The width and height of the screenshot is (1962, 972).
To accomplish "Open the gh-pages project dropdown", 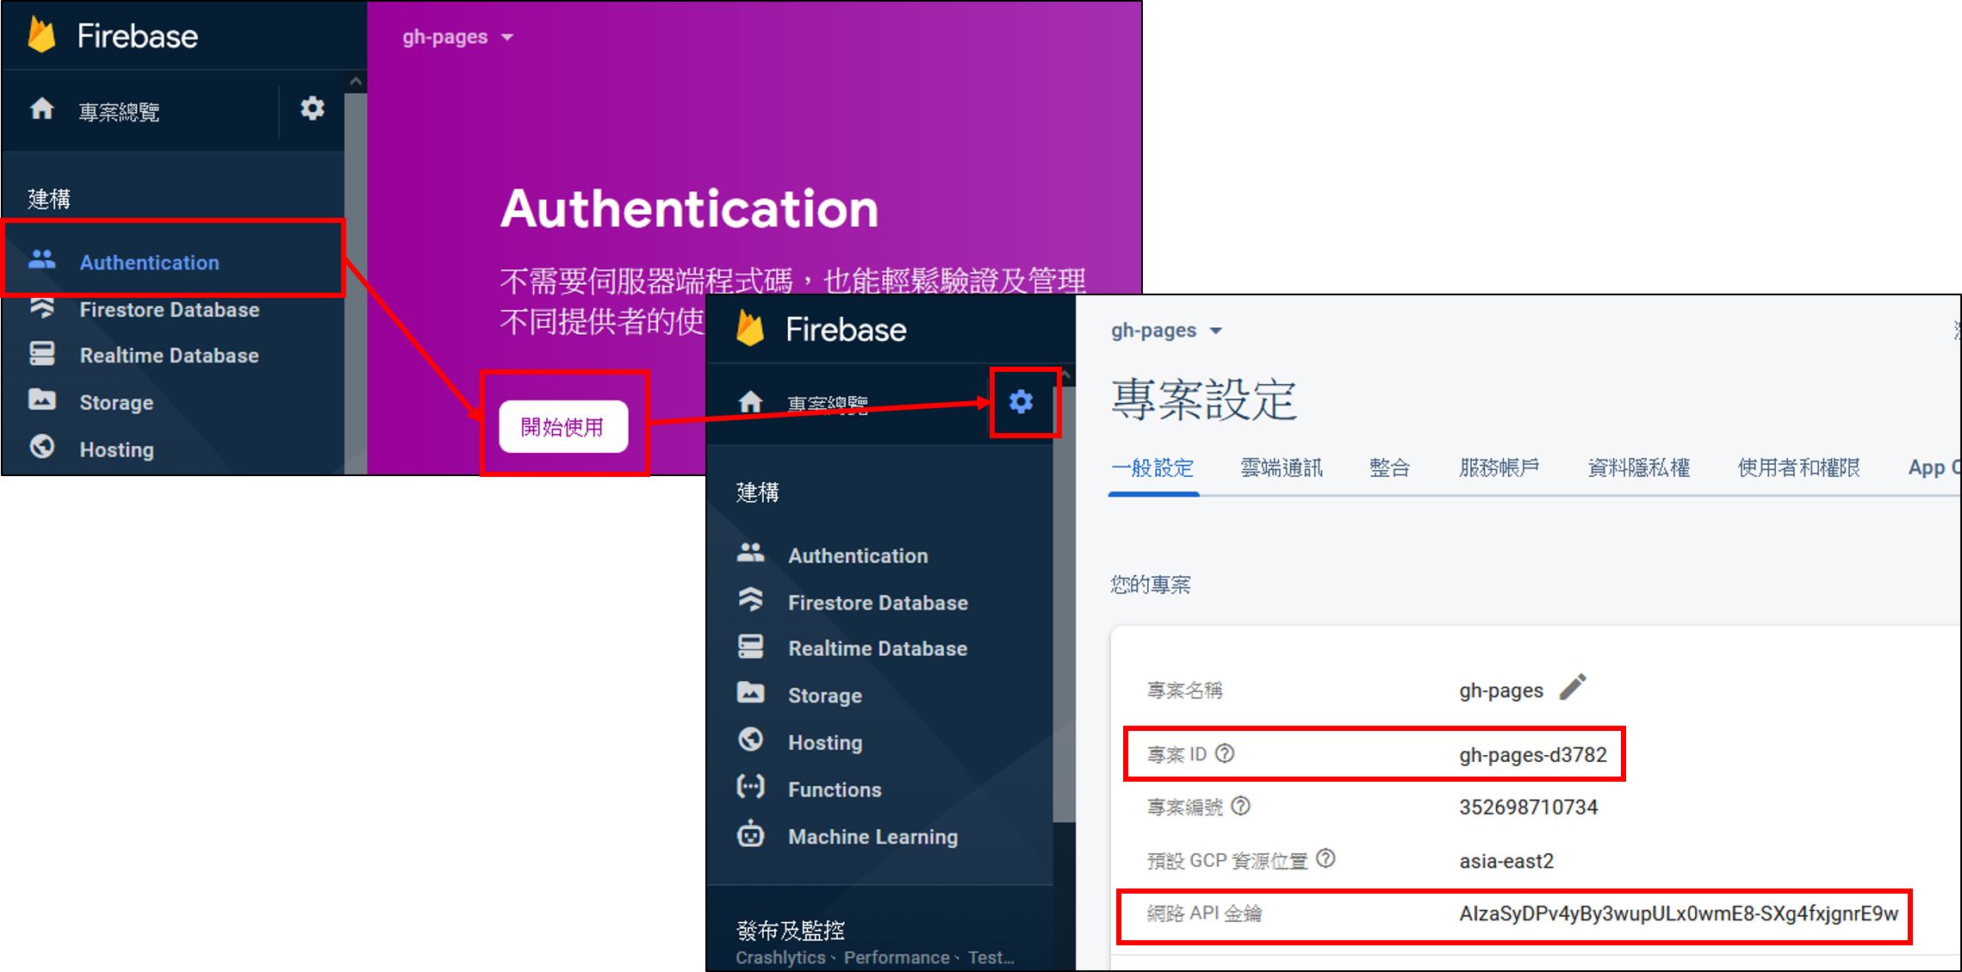I will click(458, 36).
